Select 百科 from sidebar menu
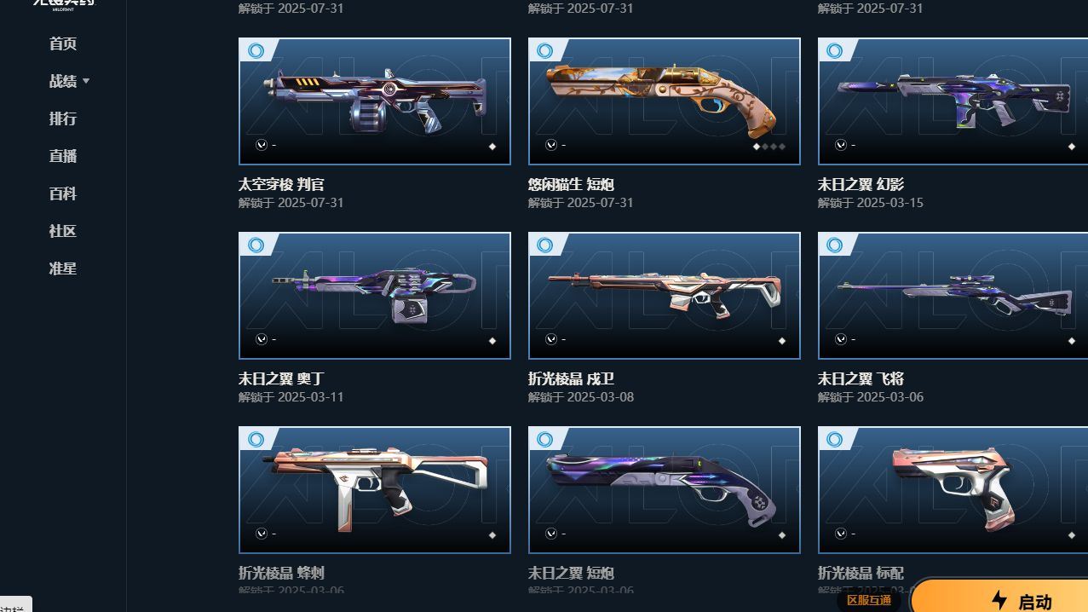Screen dimensions: 1088x612 [x=63, y=193]
